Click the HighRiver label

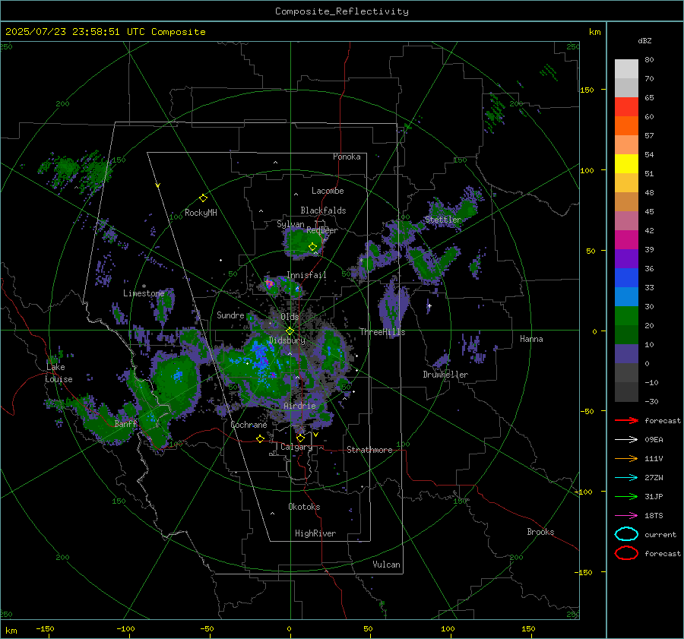click(x=315, y=533)
